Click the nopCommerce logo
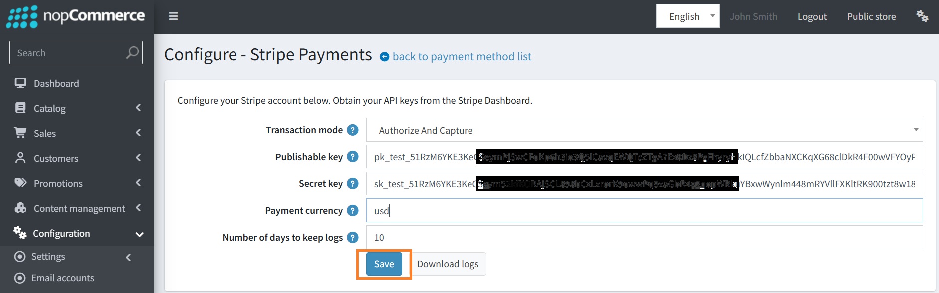Image resolution: width=939 pixels, height=293 pixels. pos(75,16)
